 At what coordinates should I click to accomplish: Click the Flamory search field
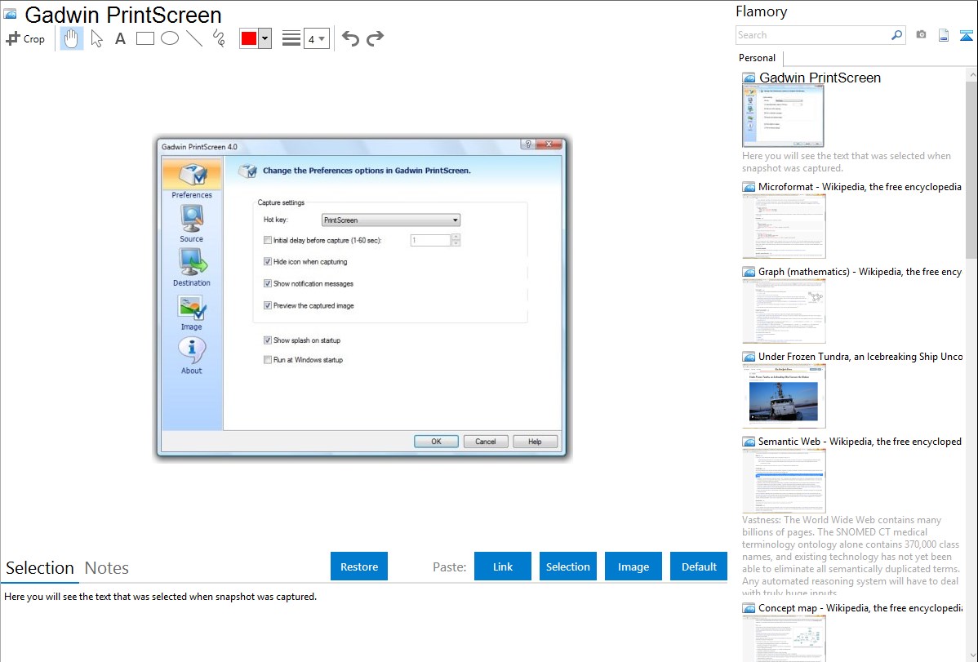(x=812, y=35)
